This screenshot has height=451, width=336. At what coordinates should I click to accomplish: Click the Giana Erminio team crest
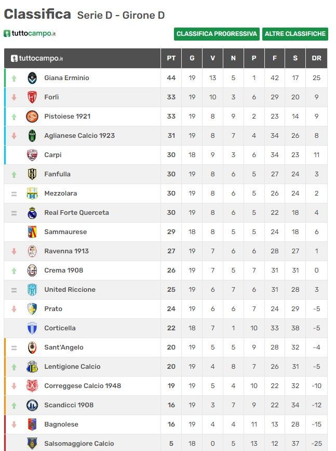click(32, 78)
